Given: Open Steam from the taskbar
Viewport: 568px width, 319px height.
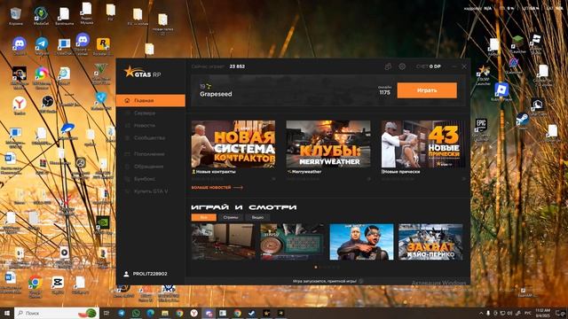Looking at the screenshot, I should point(252,313).
